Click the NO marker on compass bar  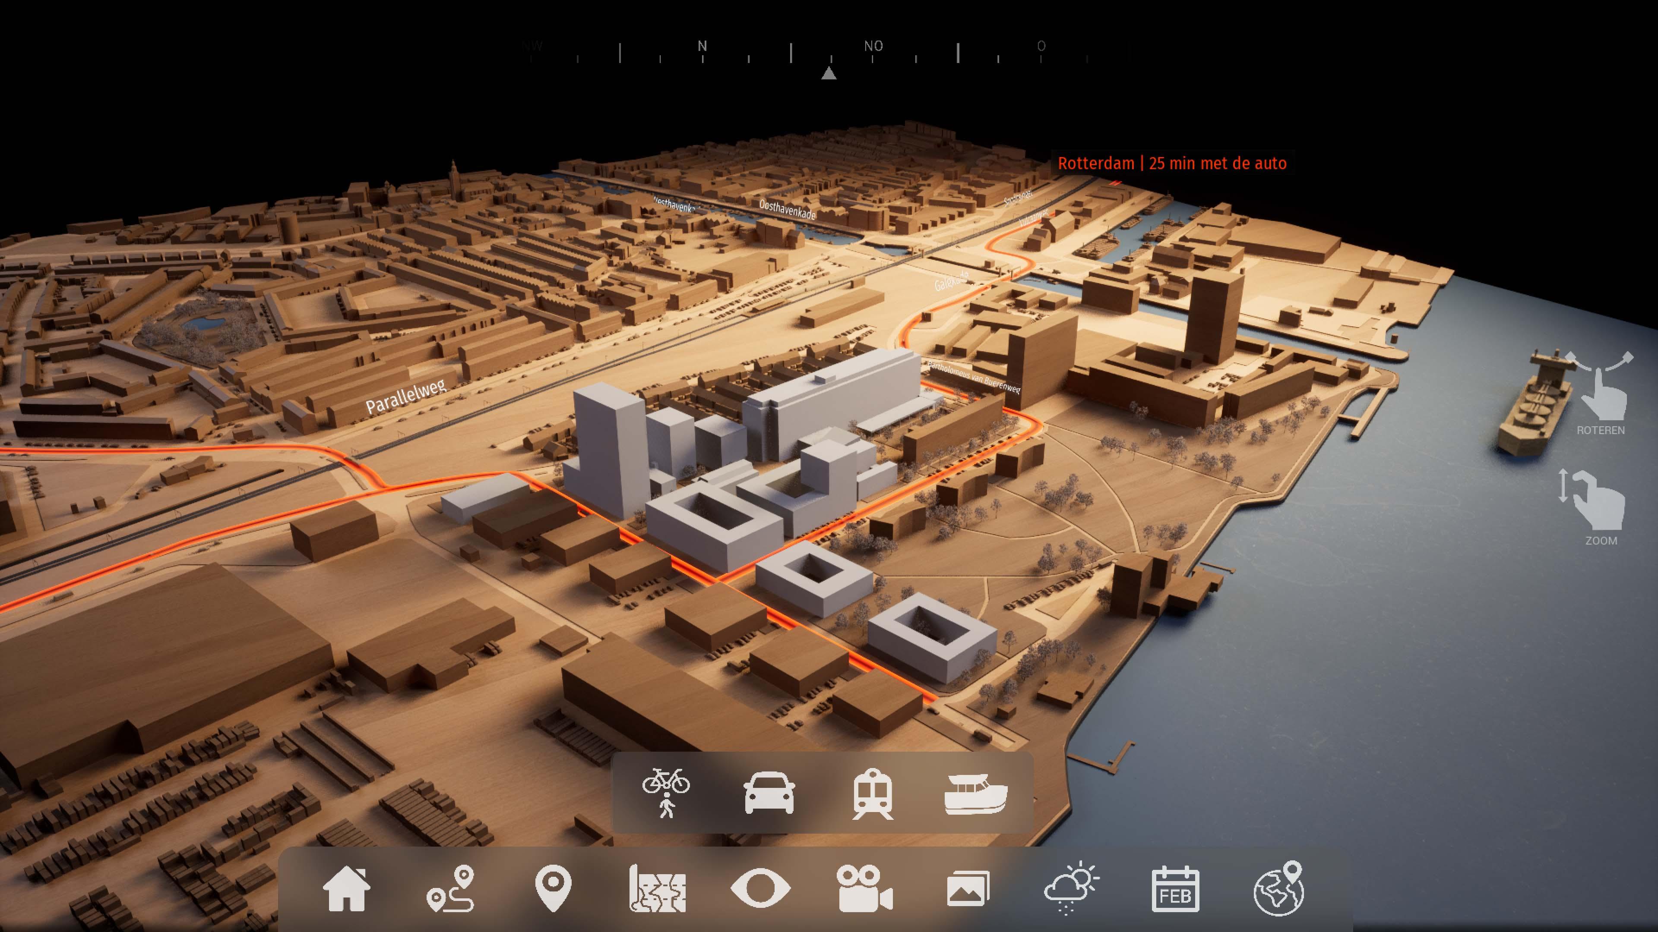point(873,46)
